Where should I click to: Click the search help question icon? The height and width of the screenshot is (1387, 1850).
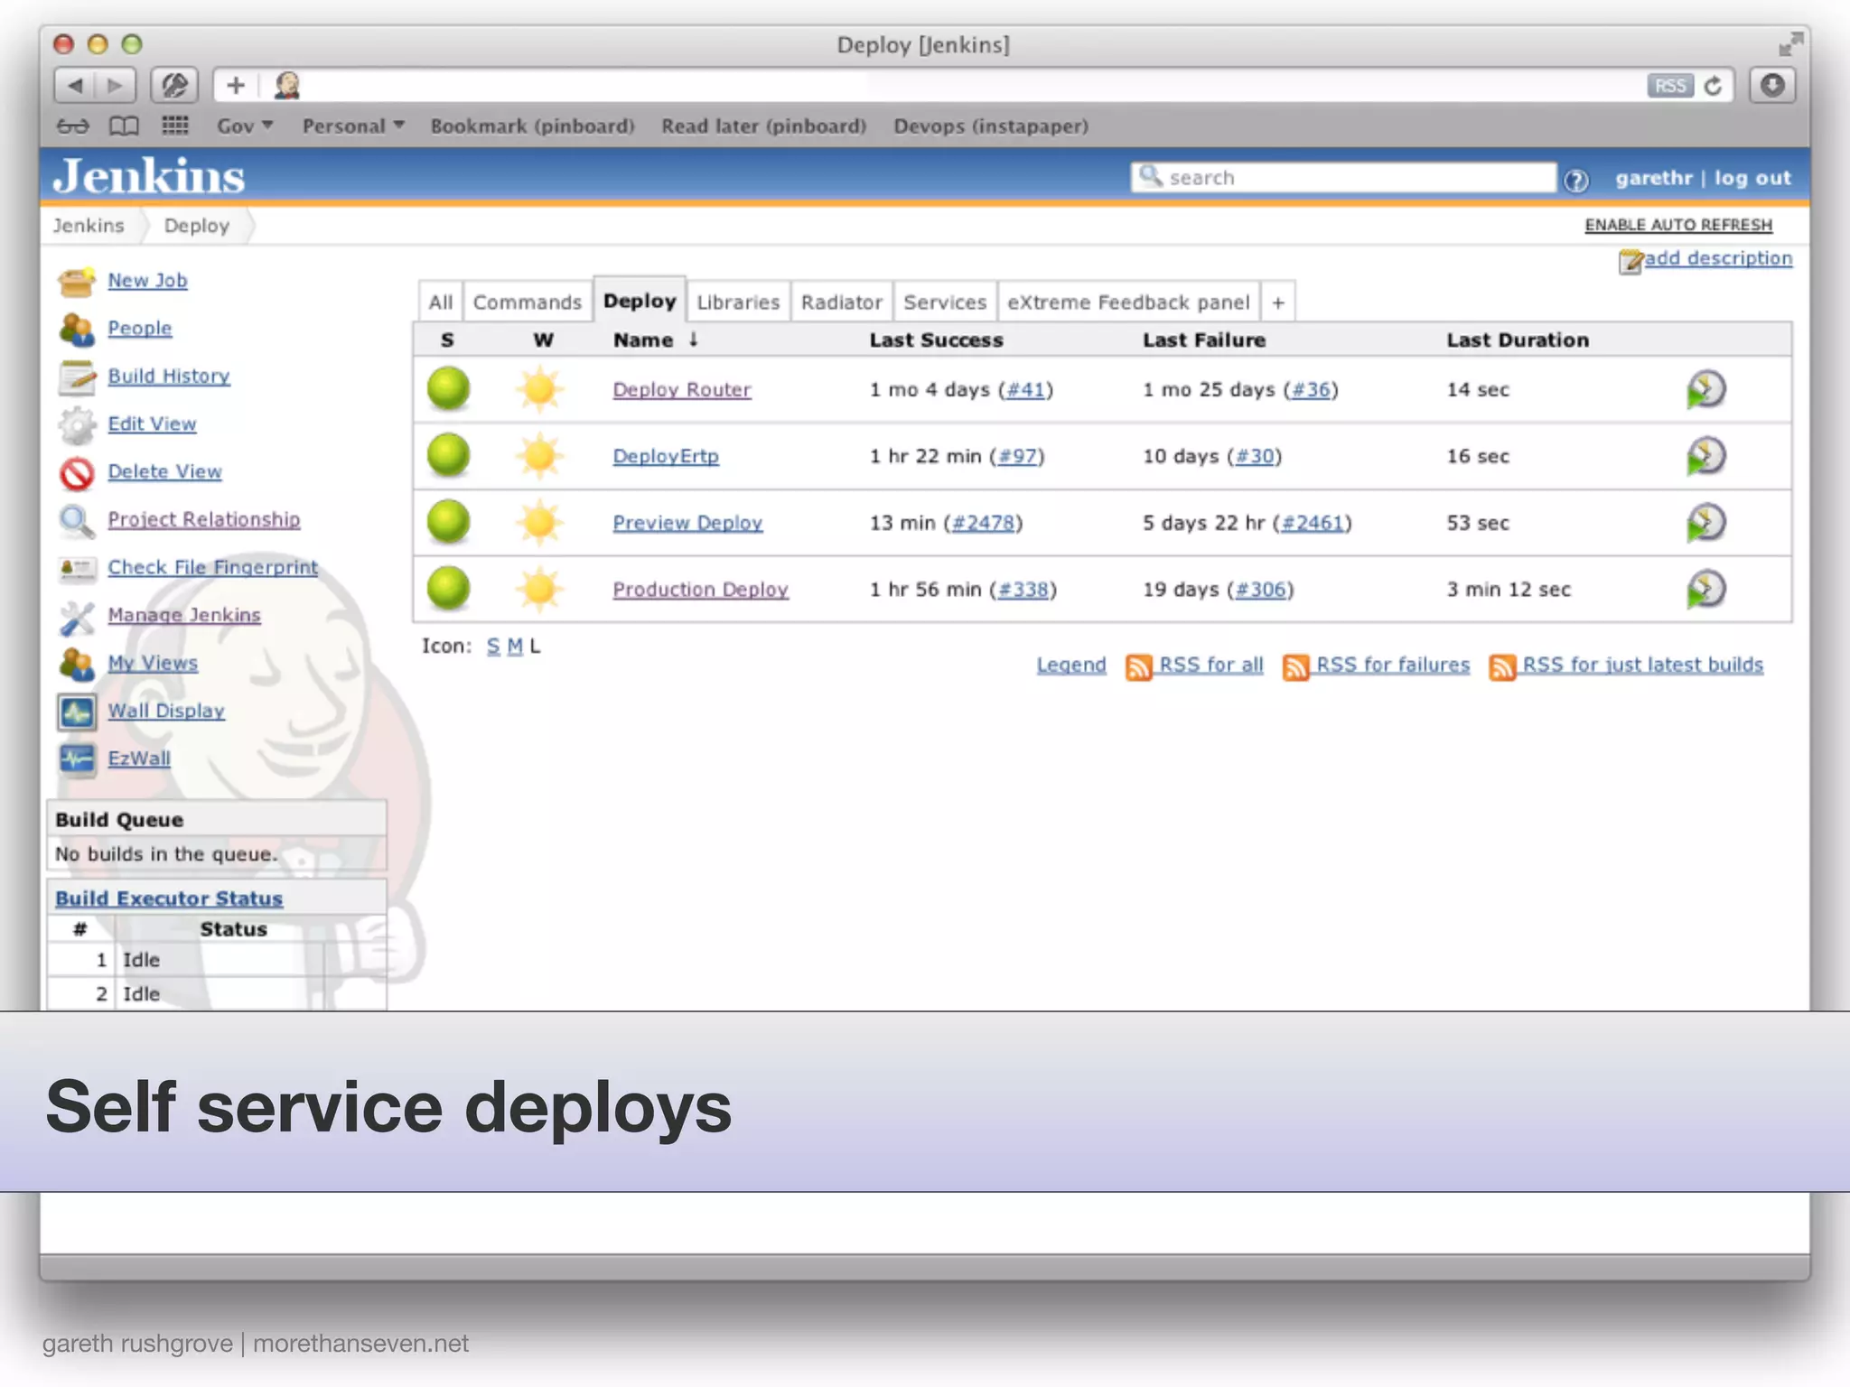coord(1576,180)
